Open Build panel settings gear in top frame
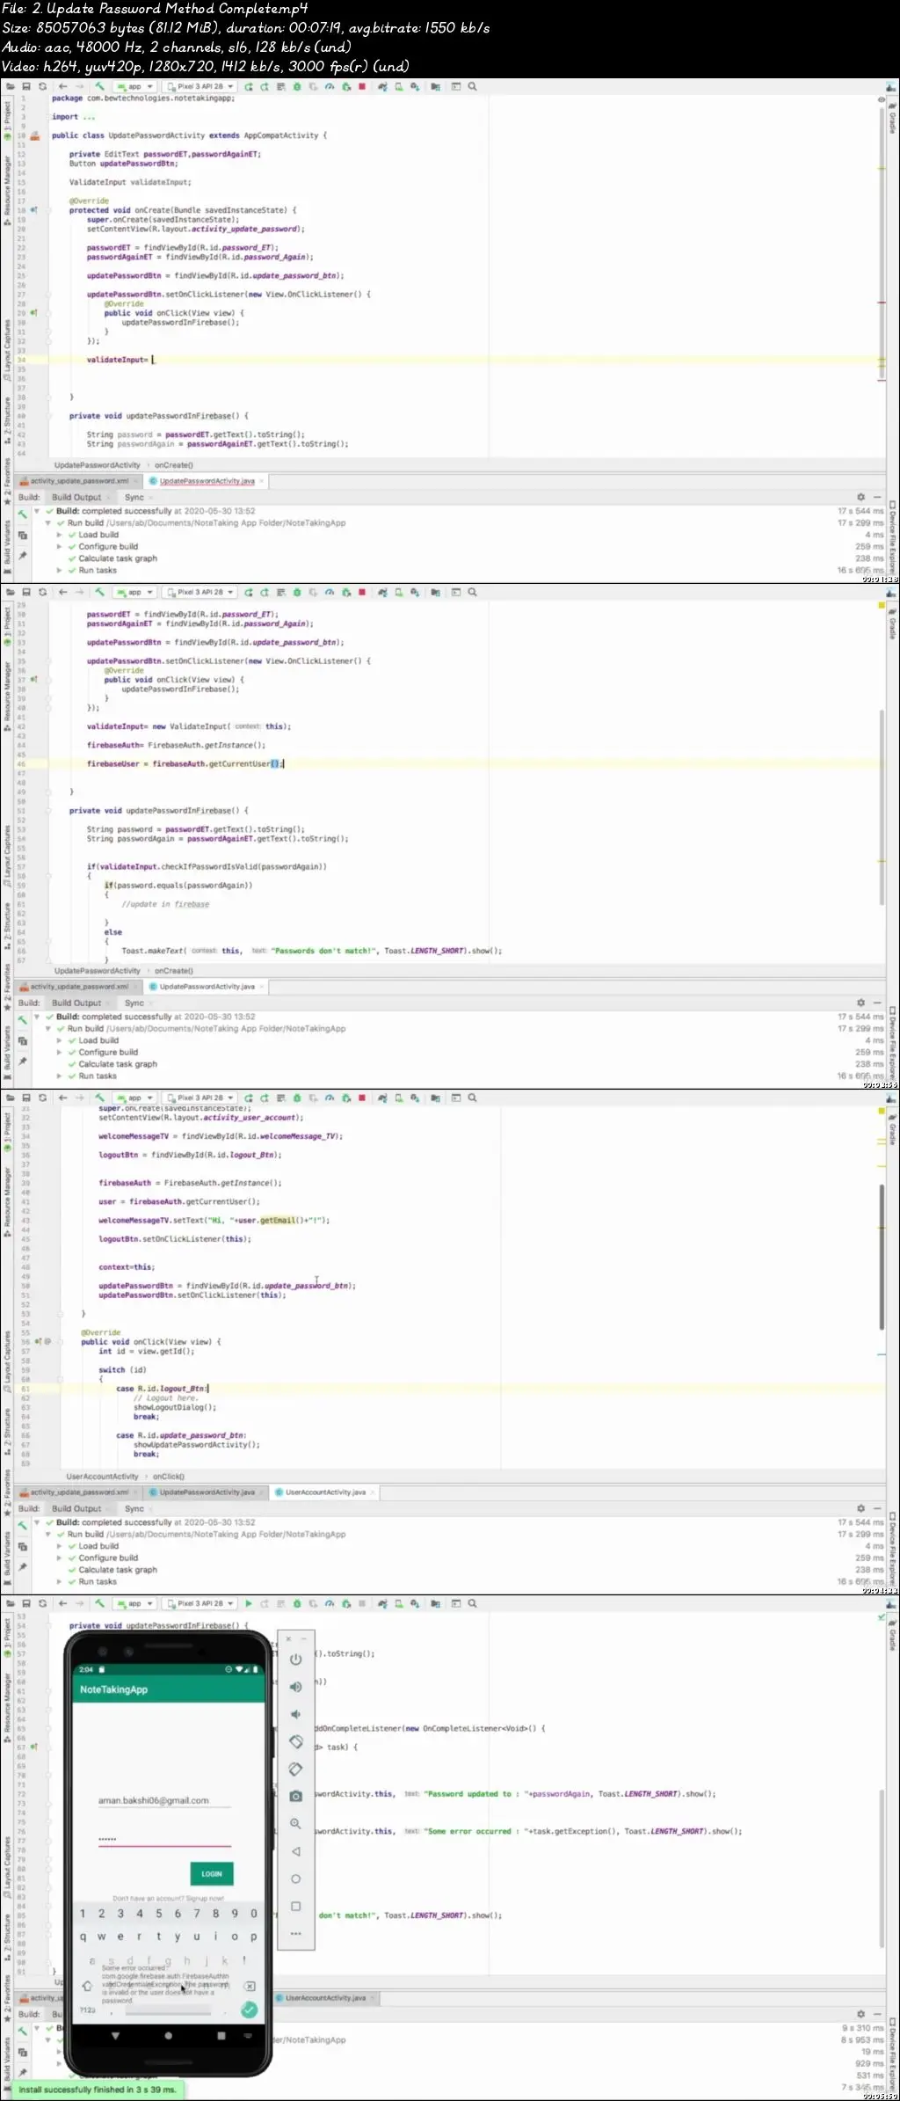The image size is (900, 2101). coord(860,497)
